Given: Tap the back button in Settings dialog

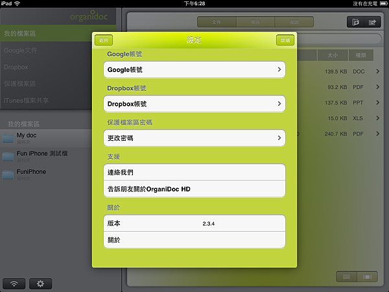Looking at the screenshot, I should (x=104, y=40).
